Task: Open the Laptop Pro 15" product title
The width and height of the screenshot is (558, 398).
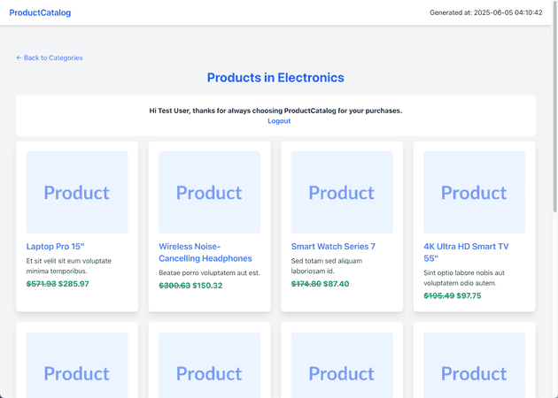Action: tap(56, 246)
